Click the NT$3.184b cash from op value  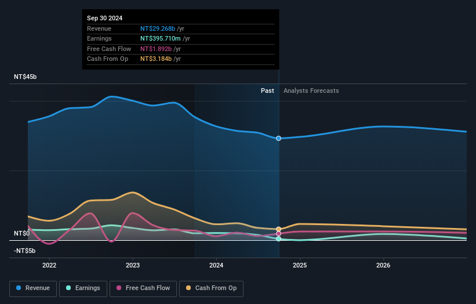pyautogui.click(x=156, y=59)
